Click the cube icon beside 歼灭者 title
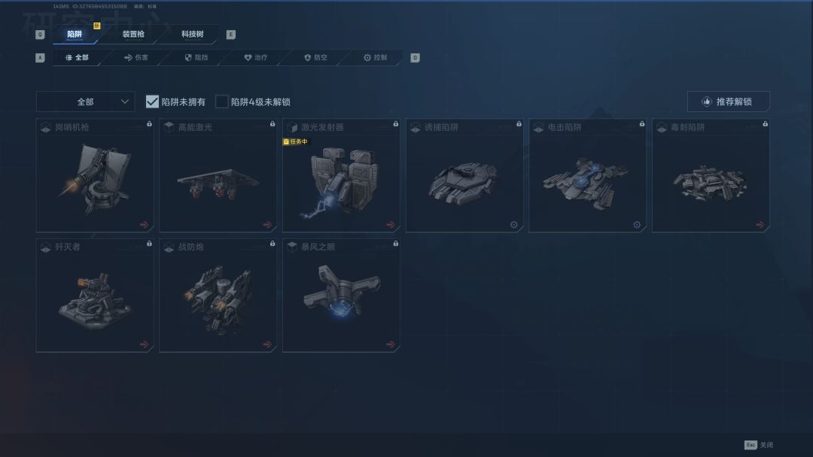Screen dimensions: 813x457 [x=46, y=247]
